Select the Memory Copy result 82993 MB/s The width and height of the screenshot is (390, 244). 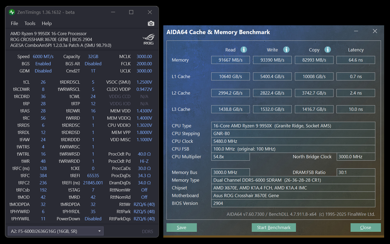314,60
